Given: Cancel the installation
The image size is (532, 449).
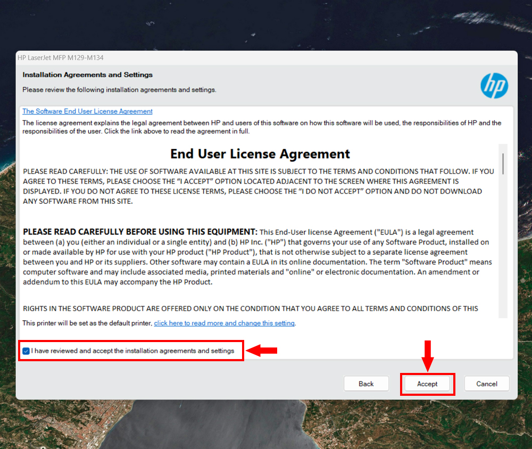Looking at the screenshot, I should [487, 384].
